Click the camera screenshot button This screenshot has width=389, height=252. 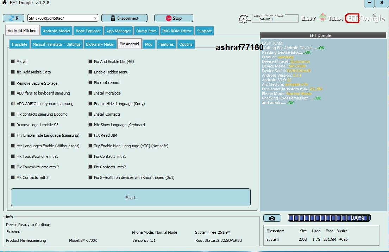point(272,218)
